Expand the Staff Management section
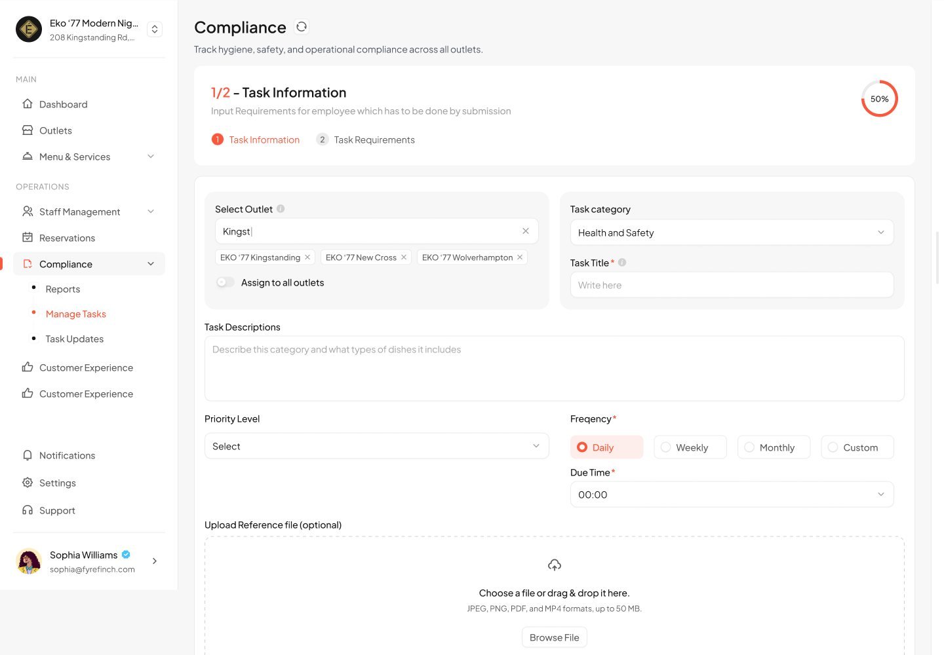Screen dimensions: 944x655 point(151,212)
